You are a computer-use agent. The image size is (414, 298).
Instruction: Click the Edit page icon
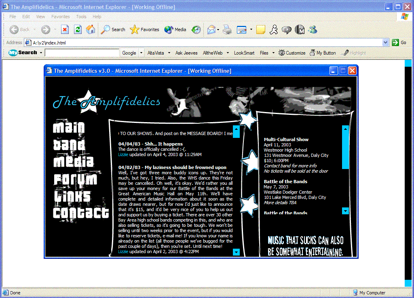click(242, 30)
